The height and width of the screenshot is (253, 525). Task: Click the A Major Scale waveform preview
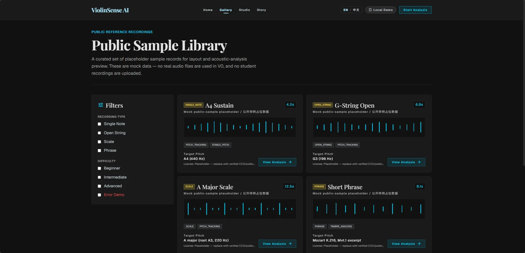240,209
